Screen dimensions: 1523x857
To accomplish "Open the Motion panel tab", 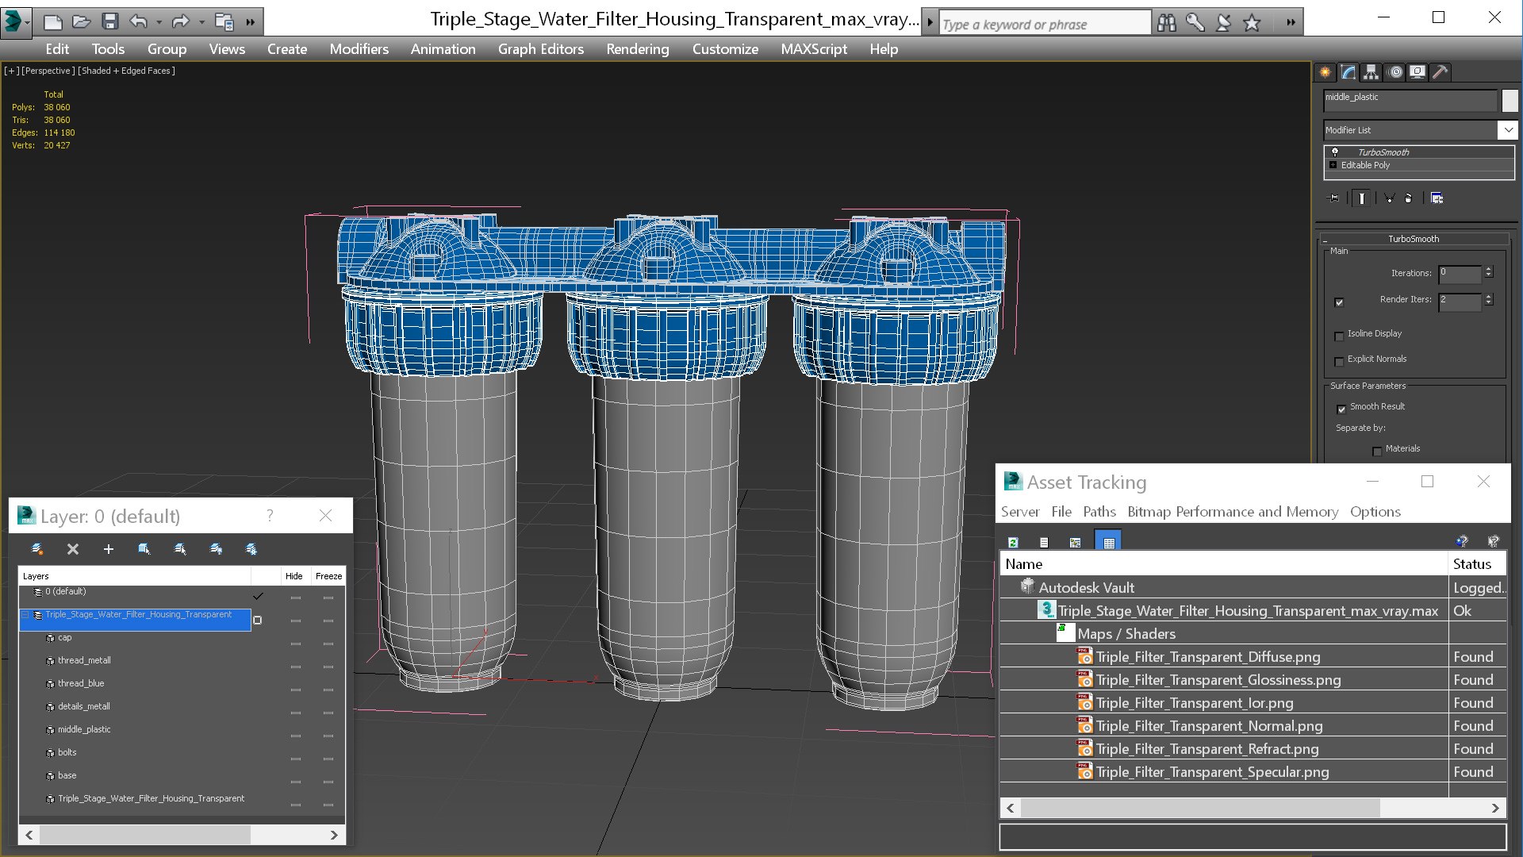I will click(1395, 72).
